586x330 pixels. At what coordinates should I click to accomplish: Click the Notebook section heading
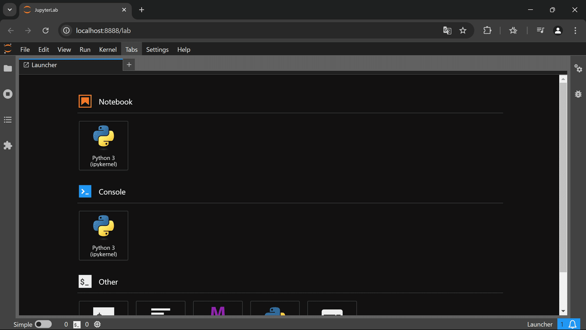pos(116,102)
